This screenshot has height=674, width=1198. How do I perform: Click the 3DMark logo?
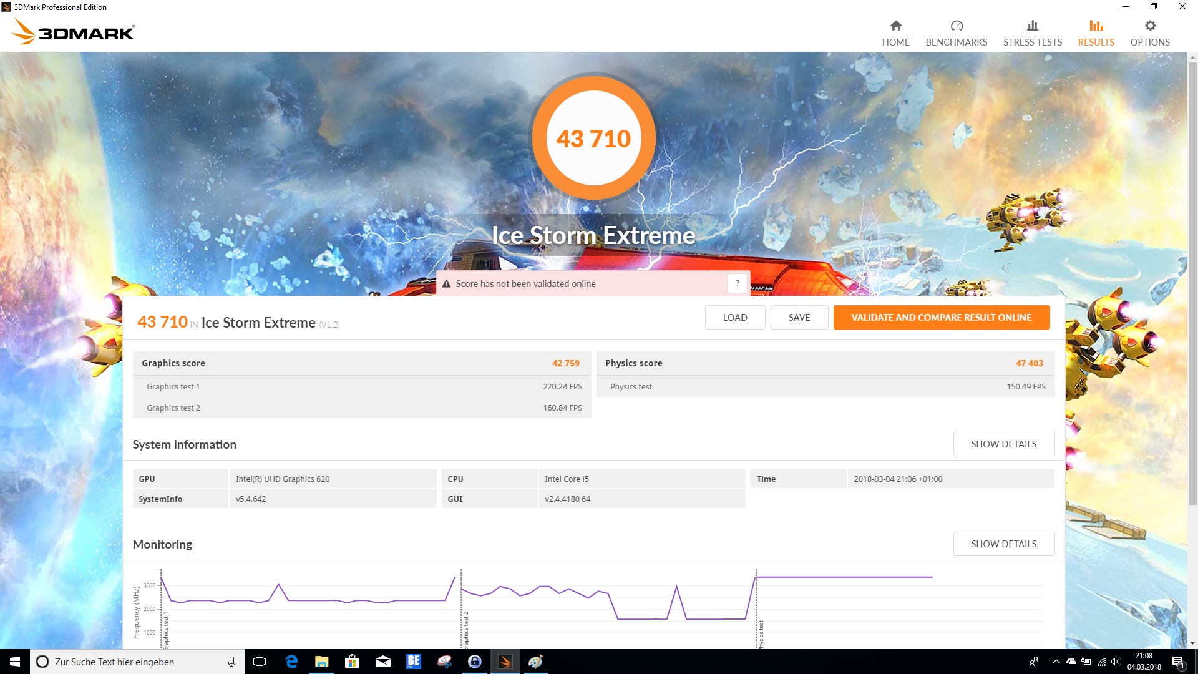pos(74,31)
